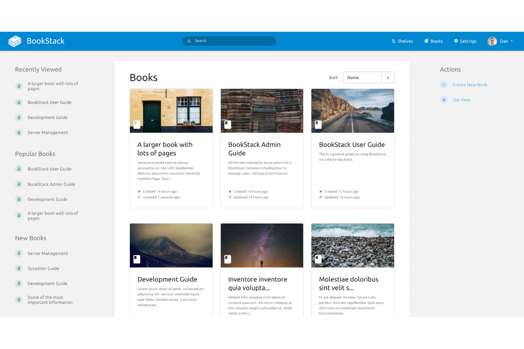This screenshot has width=524, height=349.
Task: Click bookmark icon on A larger book cover
Action: tap(137, 124)
